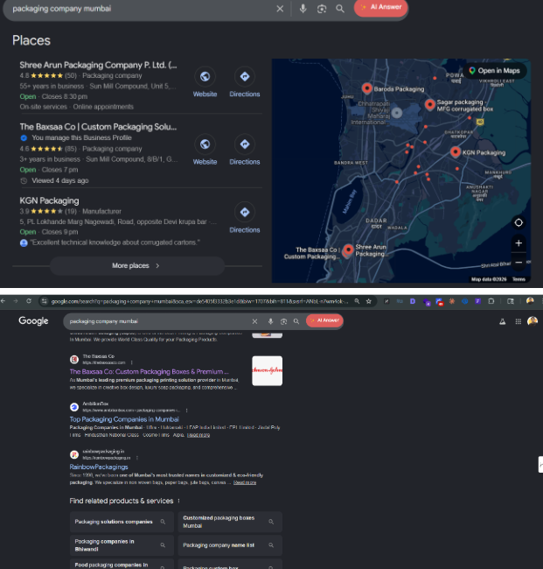Open more options for AmbitionBox result
This screenshot has height=569, width=543.
click(x=186, y=411)
